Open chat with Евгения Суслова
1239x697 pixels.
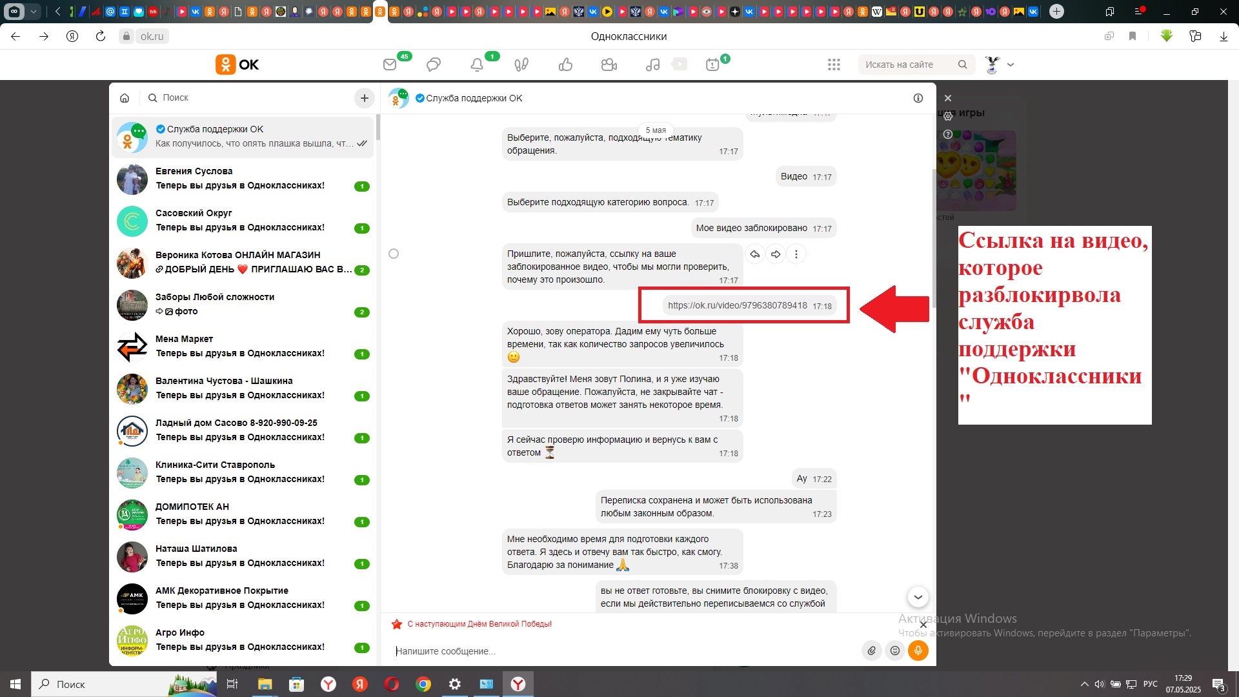coord(243,179)
